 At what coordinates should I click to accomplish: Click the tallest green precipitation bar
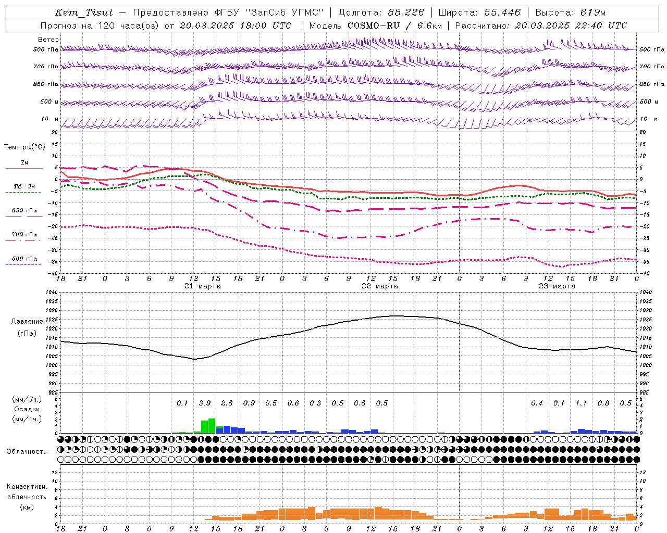pyautogui.click(x=212, y=426)
